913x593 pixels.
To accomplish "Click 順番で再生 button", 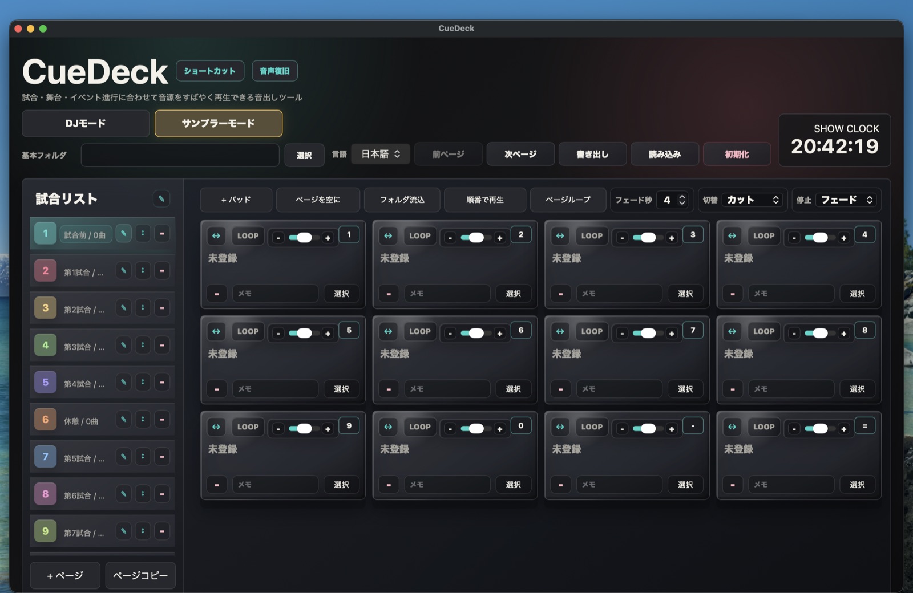I will (485, 200).
